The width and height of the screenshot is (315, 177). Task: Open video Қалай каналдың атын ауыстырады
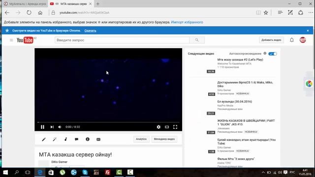pyautogui.click(x=246, y=142)
